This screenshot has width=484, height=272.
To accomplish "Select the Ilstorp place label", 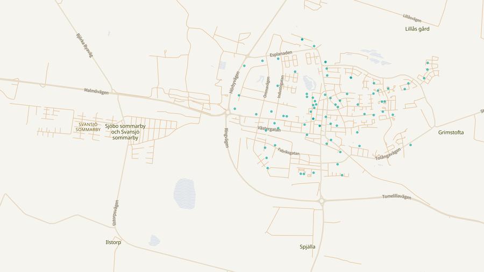I will (x=113, y=242).
